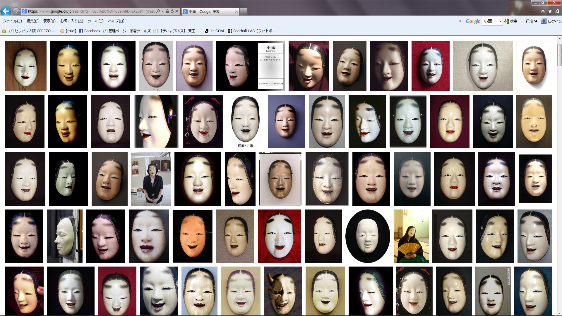This screenshot has height=316, width=562.
Task: Open the Home page icon
Action: pos(543,11)
